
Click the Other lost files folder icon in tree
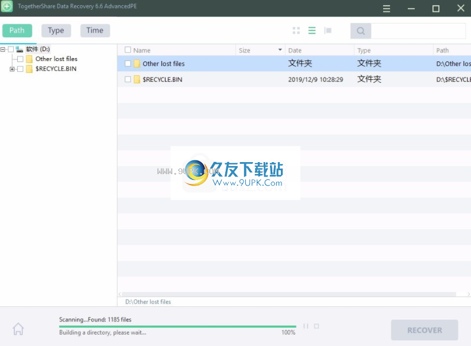[29, 59]
